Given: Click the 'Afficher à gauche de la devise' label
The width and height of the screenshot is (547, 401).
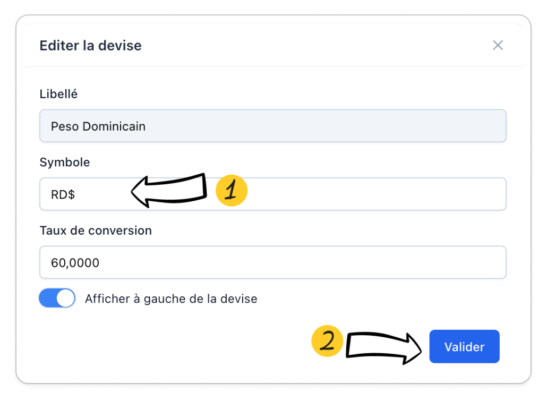Looking at the screenshot, I should [x=171, y=298].
